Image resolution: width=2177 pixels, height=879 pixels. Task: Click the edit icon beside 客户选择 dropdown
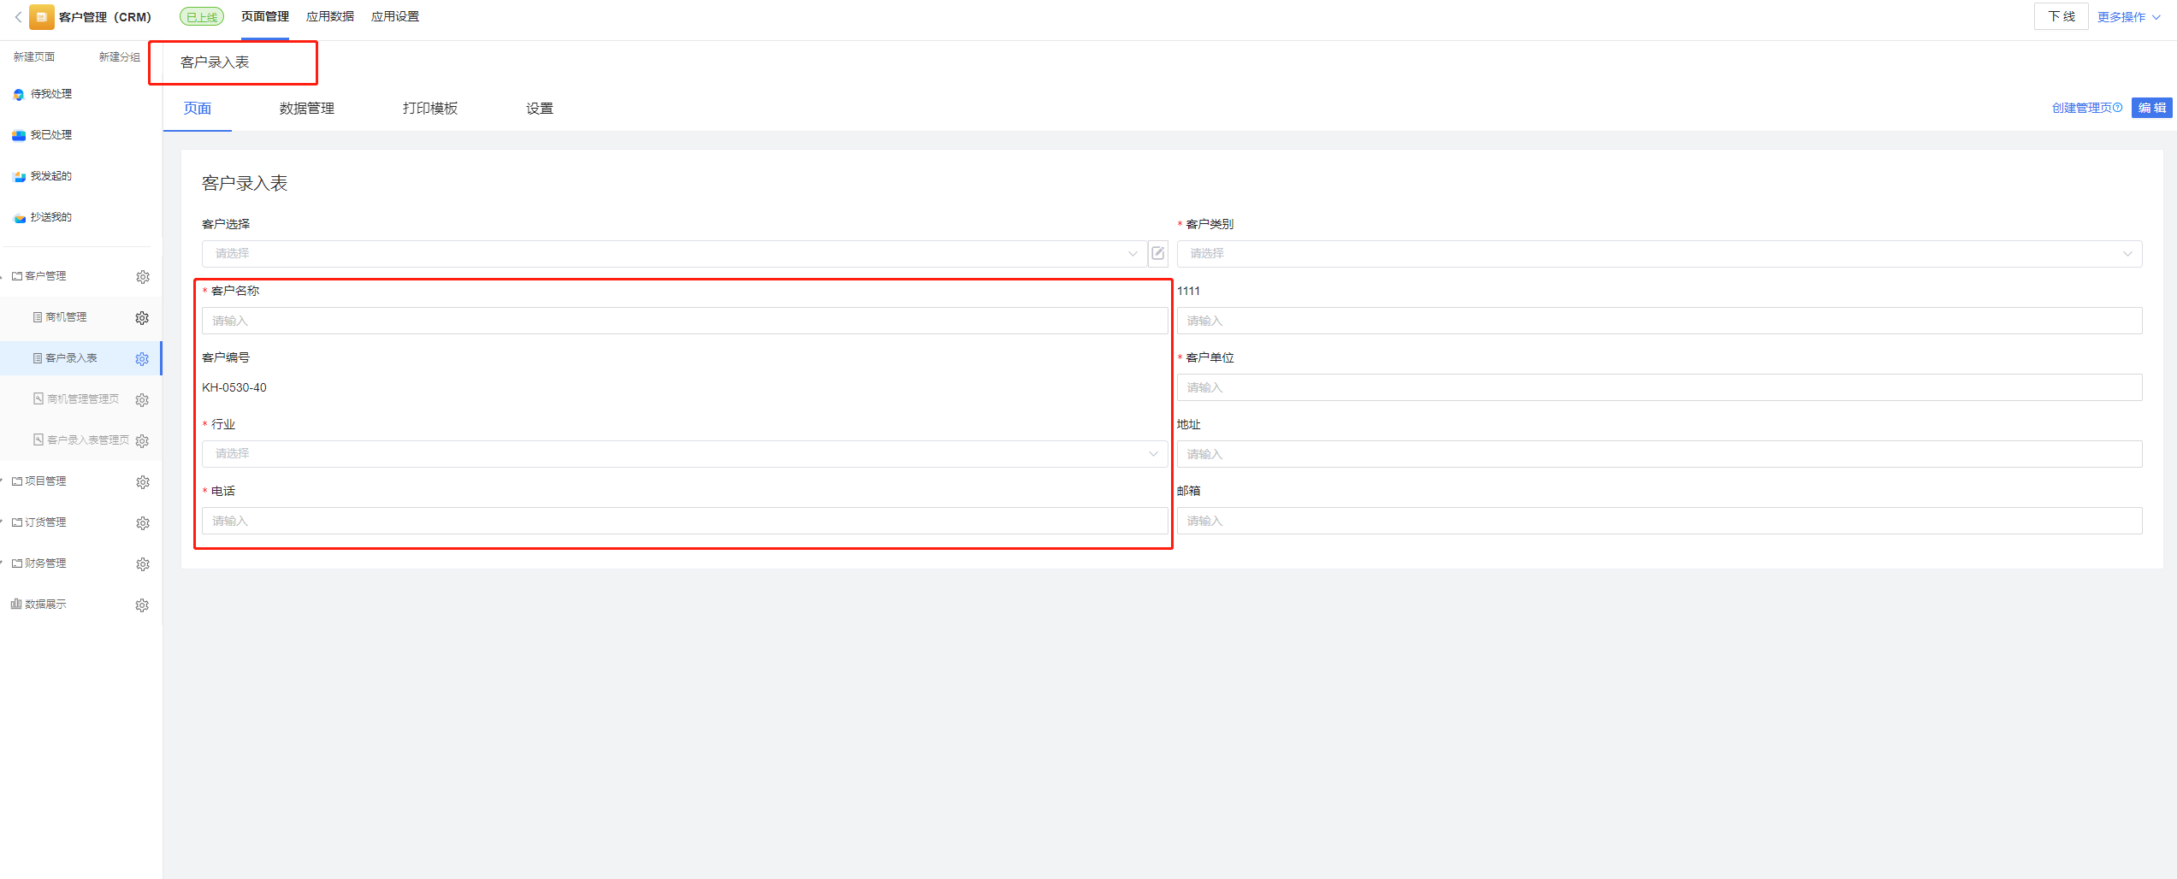click(x=1158, y=253)
